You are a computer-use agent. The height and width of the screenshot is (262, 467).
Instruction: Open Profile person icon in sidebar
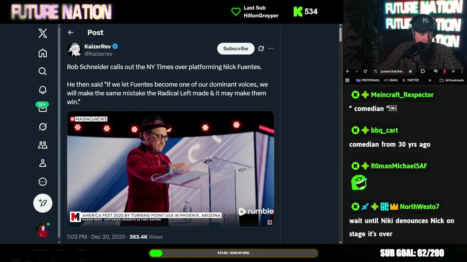pos(43,163)
